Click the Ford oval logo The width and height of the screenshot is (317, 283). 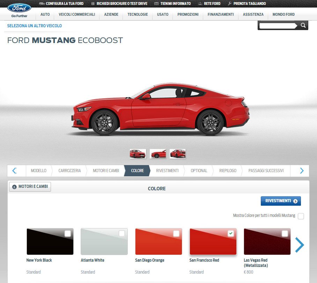pyautogui.click(x=19, y=8)
